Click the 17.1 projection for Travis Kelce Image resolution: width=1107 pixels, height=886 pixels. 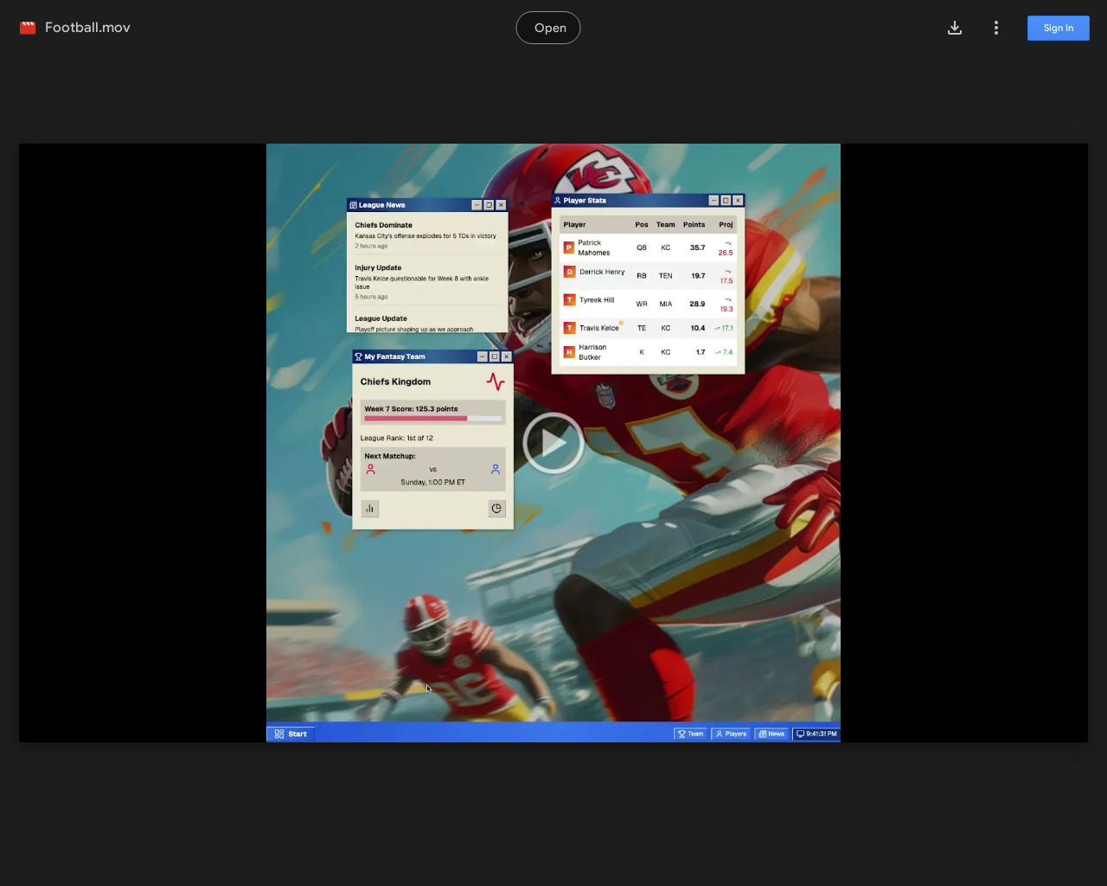click(724, 328)
